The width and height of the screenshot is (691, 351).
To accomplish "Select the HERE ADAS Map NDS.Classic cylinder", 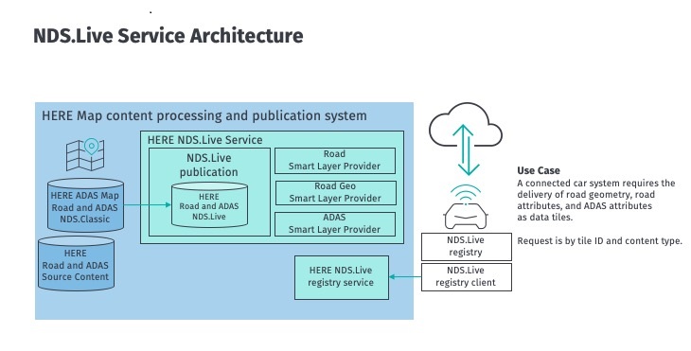I will point(85,205).
